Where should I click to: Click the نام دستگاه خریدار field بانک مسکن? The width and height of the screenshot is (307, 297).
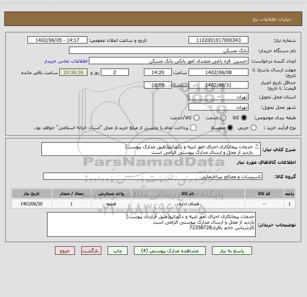tap(159, 50)
